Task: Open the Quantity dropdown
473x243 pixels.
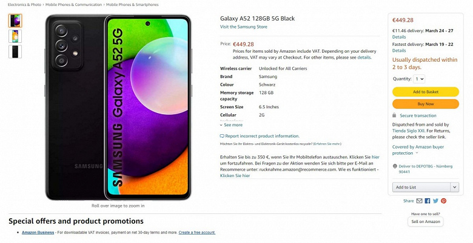Action: tap(420, 79)
